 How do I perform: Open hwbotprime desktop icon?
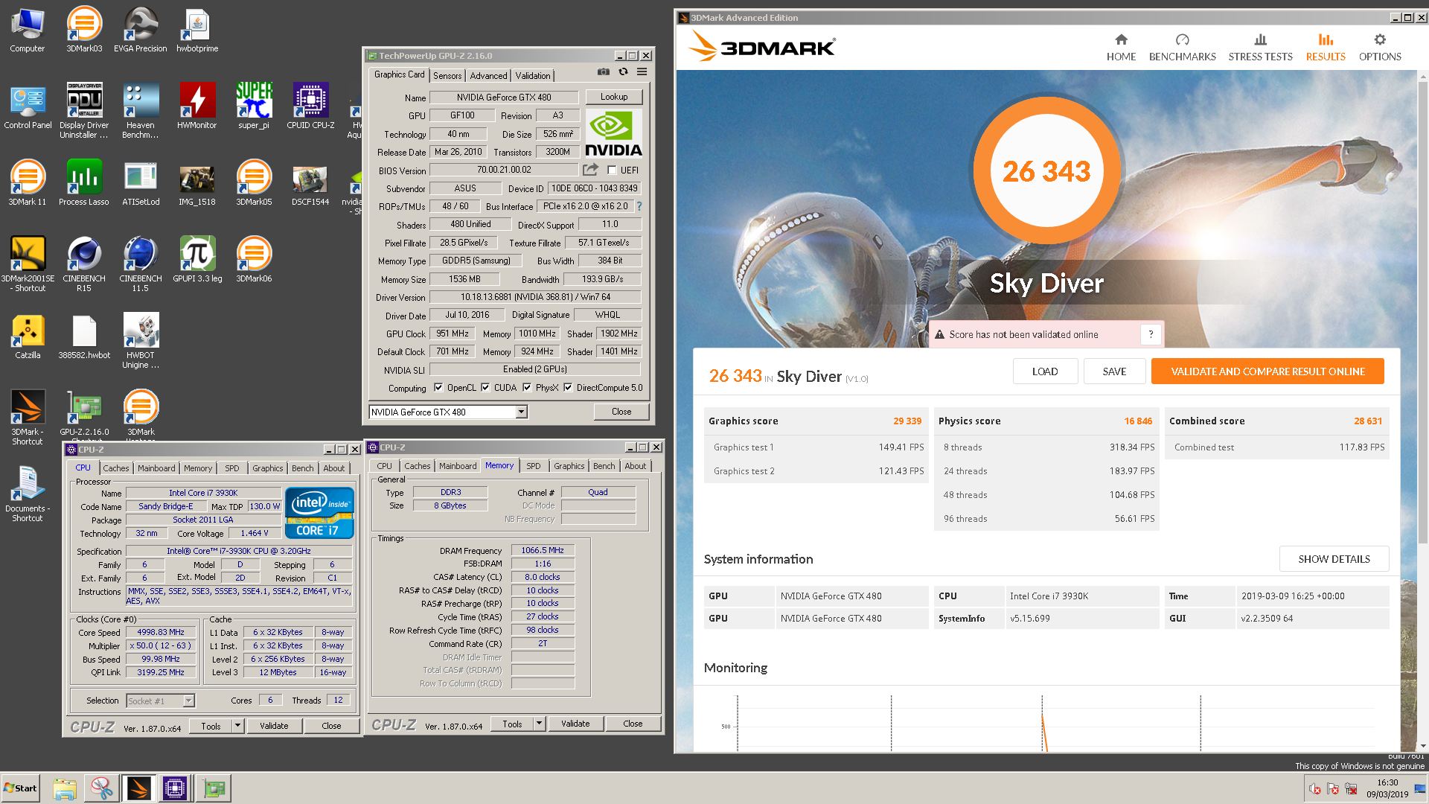pos(197,30)
